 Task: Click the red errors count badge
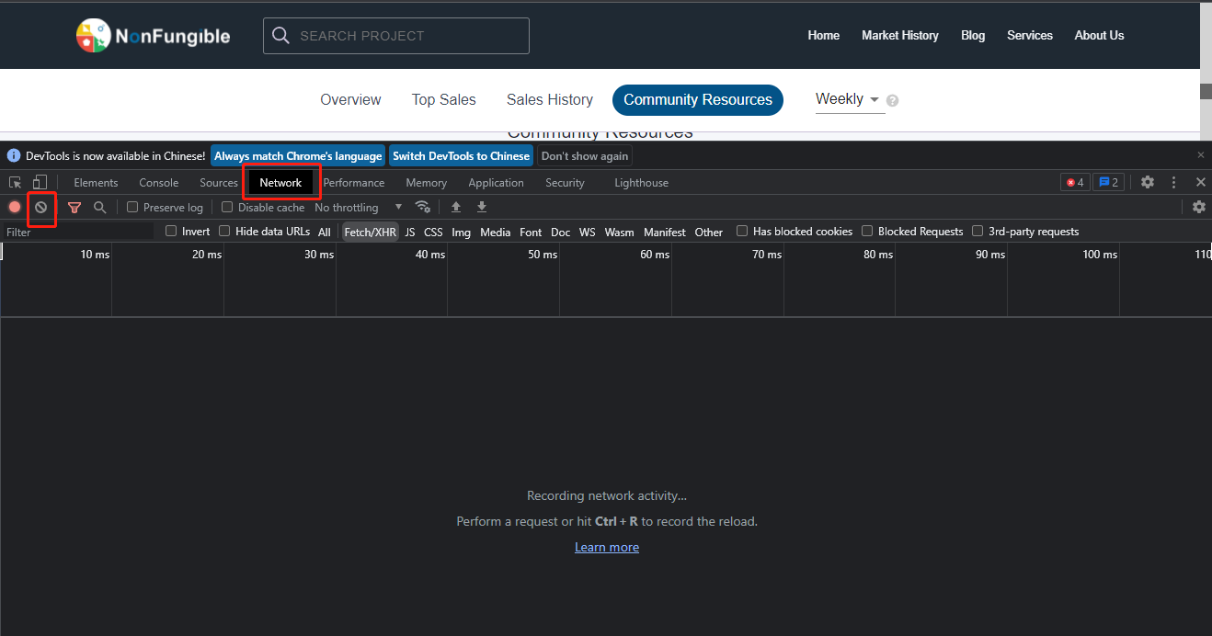point(1075,182)
